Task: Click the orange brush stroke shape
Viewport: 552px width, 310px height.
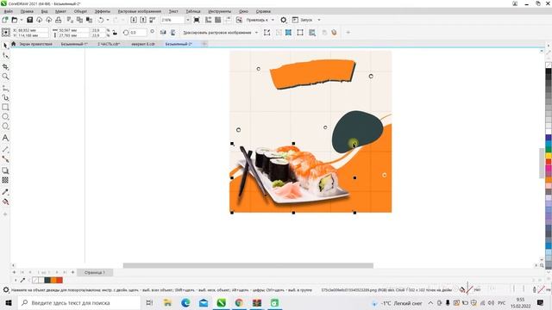Action: tap(312, 74)
